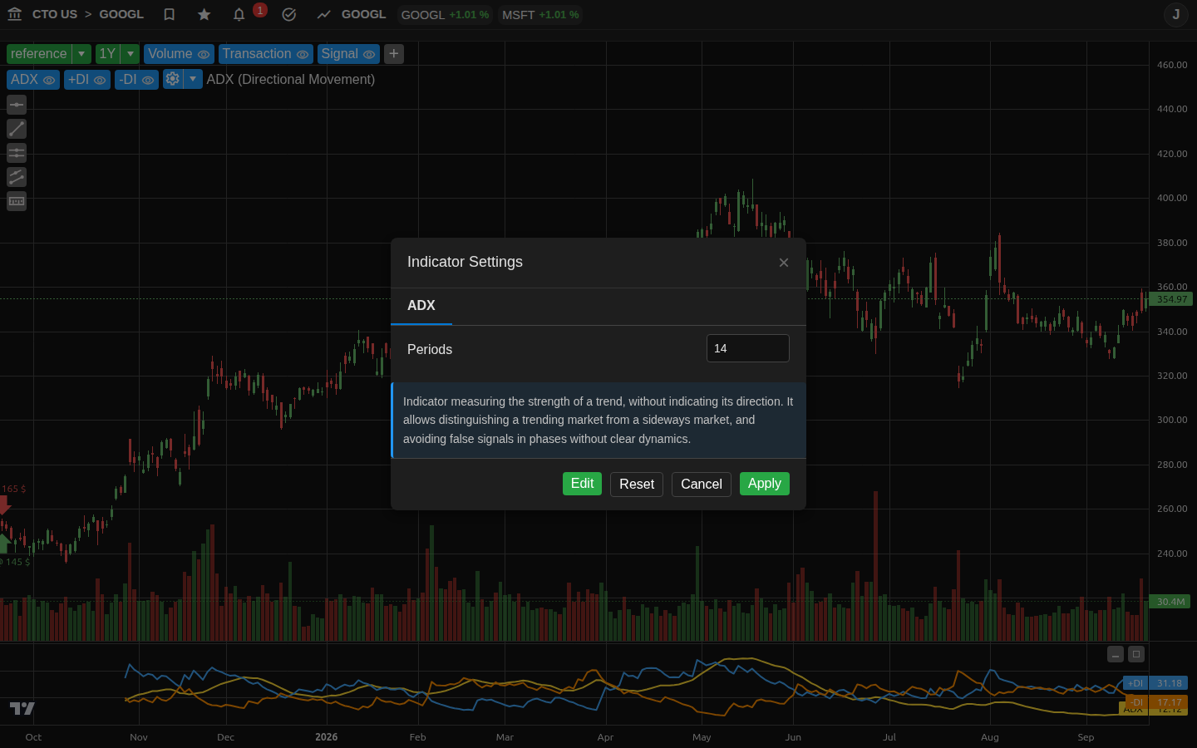
Task: Click the line chart icon beside GOOGL
Action: [324, 14]
